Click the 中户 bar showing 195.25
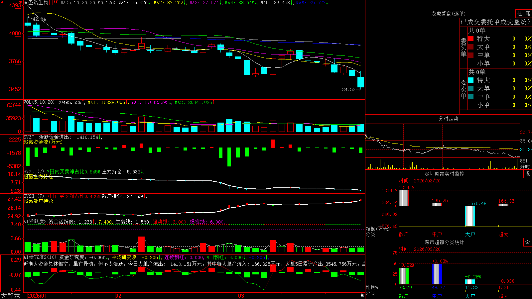Image resolution: width=532 pixels, height=299 pixels. click(437, 205)
